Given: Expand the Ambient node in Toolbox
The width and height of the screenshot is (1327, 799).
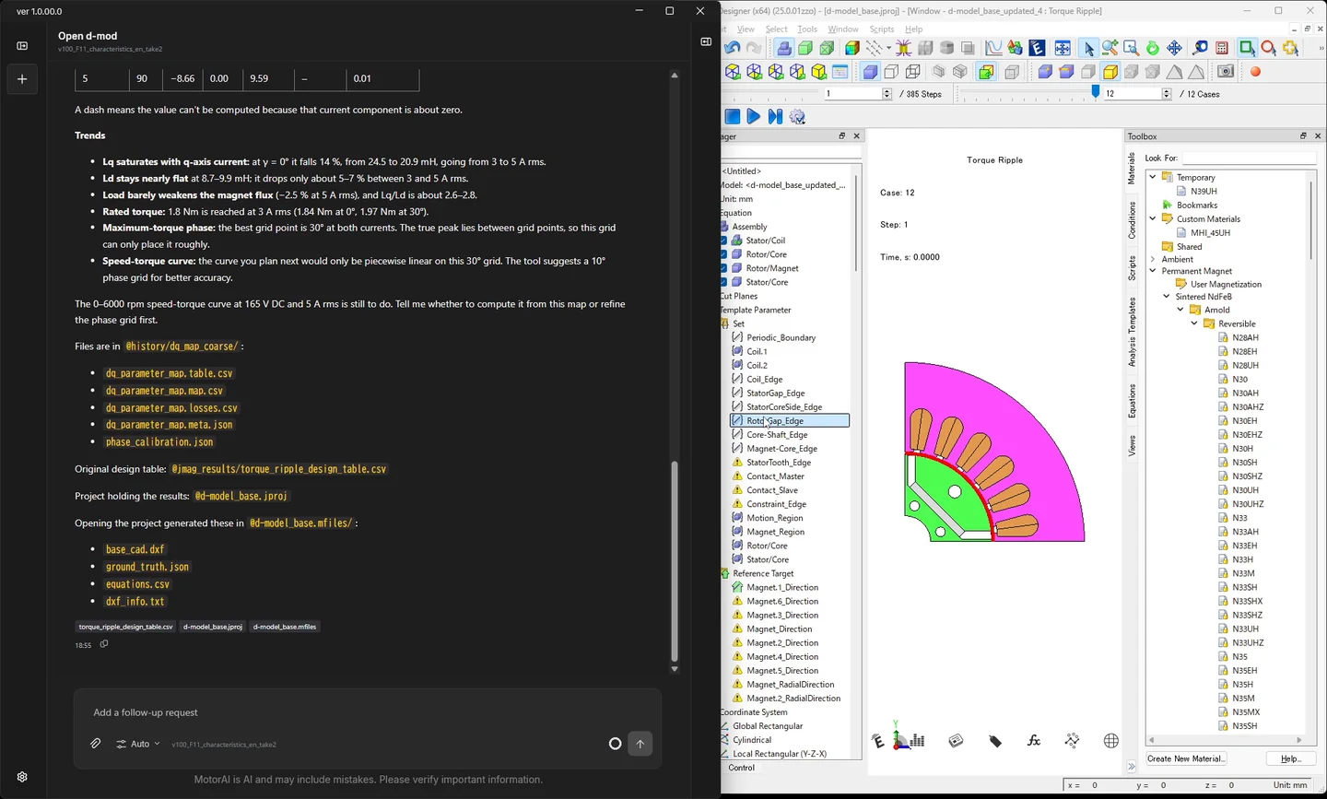Looking at the screenshot, I should tap(1153, 260).
